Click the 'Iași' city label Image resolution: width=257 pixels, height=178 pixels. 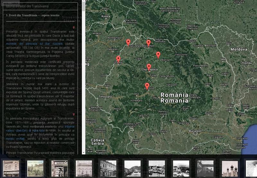coord(223,59)
